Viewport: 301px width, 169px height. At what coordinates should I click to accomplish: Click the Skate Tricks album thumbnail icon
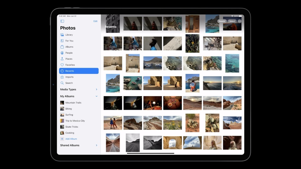coord(62,127)
